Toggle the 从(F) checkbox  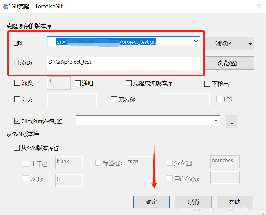click(26, 178)
